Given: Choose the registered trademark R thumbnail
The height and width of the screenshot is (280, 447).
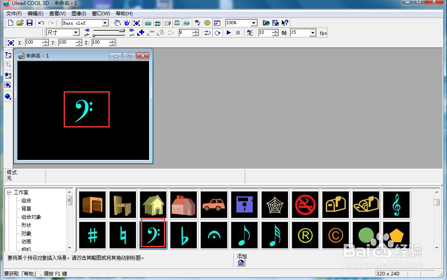Looking at the screenshot, I should 305,235.
